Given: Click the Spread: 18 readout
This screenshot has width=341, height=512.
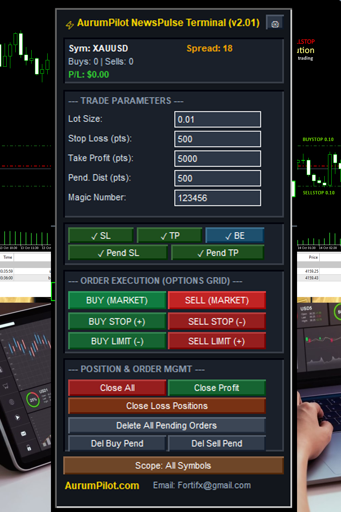Looking at the screenshot, I should (x=209, y=49).
